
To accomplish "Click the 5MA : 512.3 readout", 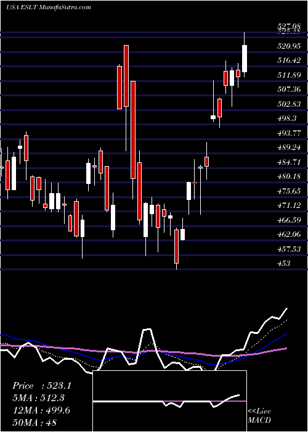I will [x=40, y=398].
